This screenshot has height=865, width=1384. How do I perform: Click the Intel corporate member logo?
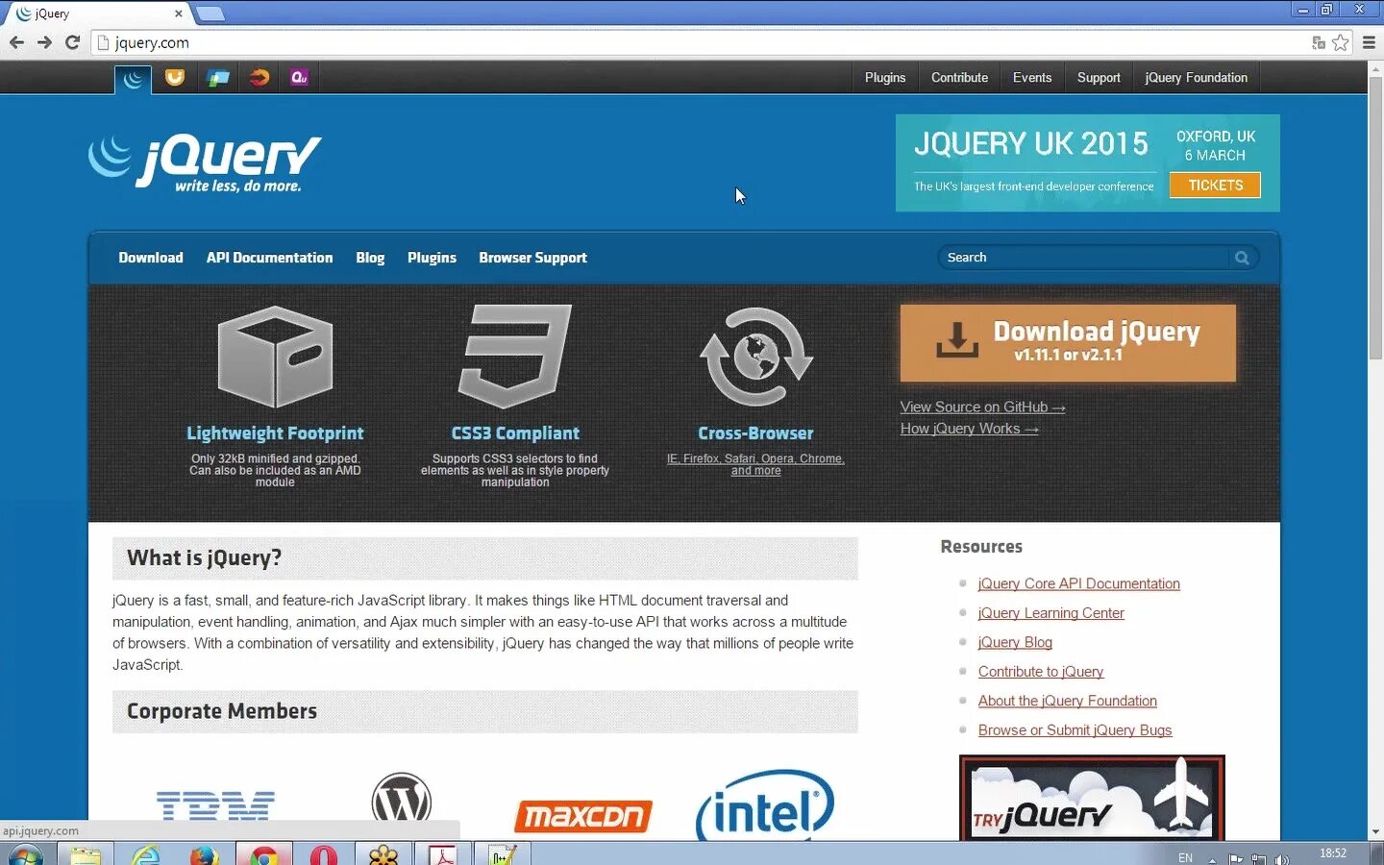pyautogui.click(x=765, y=805)
